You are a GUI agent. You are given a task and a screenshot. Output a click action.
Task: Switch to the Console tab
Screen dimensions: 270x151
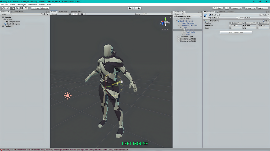[221, 12]
